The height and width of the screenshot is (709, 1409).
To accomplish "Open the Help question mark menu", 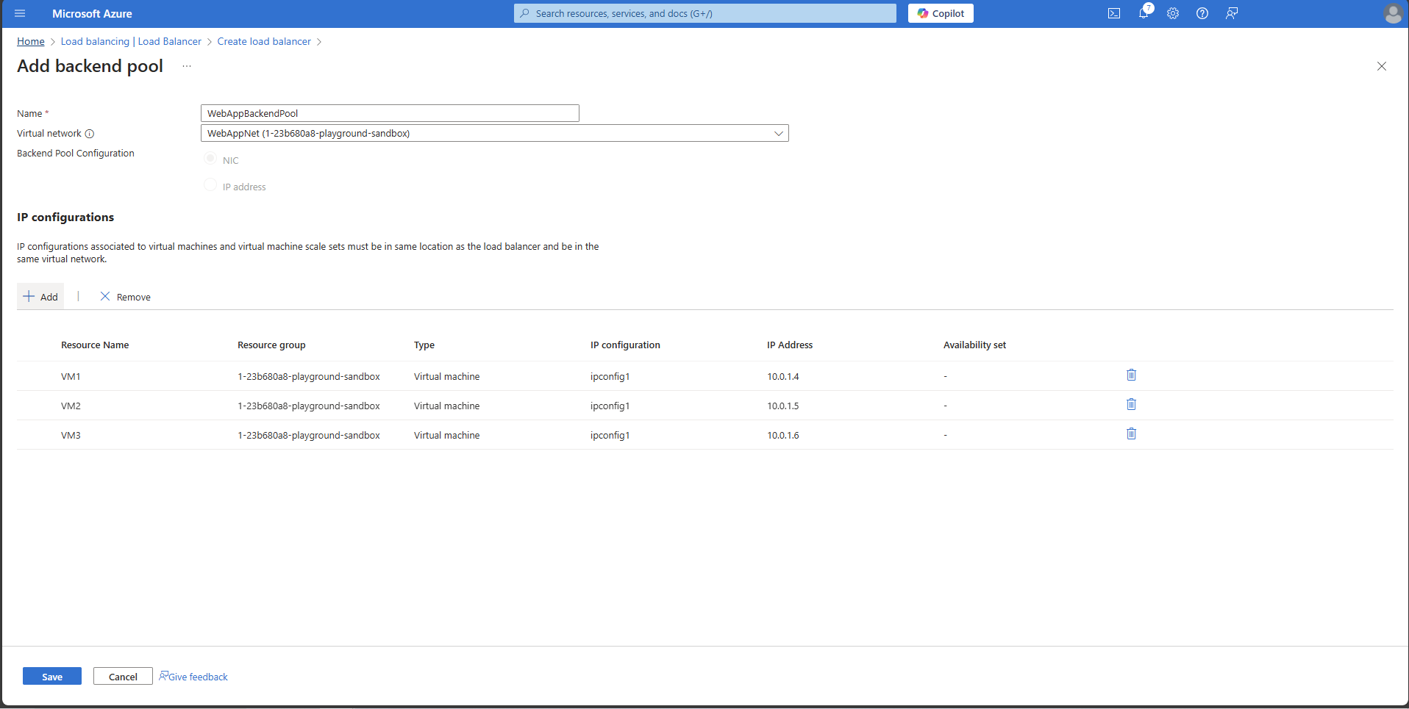I will point(1202,13).
